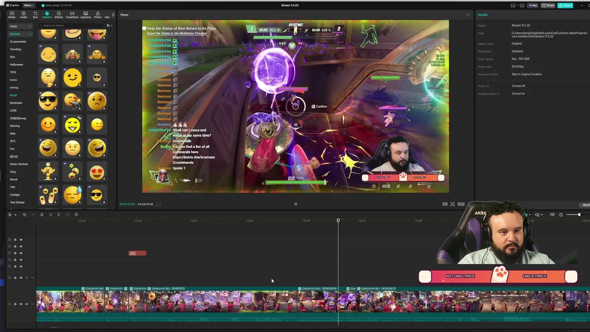Hide the topmost sticker track
Screen dimensions: 590x332
(x=21, y=240)
